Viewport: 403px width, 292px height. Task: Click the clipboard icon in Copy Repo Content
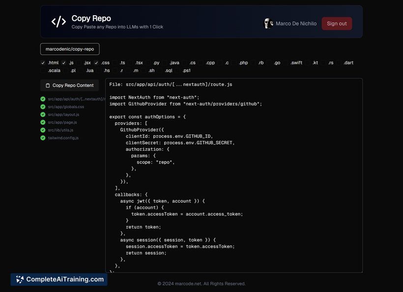tap(48, 85)
